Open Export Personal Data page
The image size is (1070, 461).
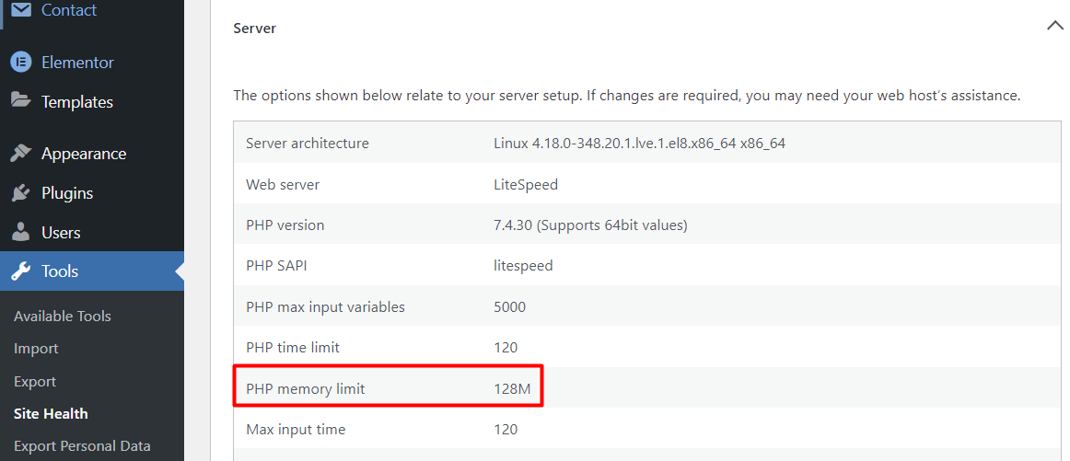82,446
